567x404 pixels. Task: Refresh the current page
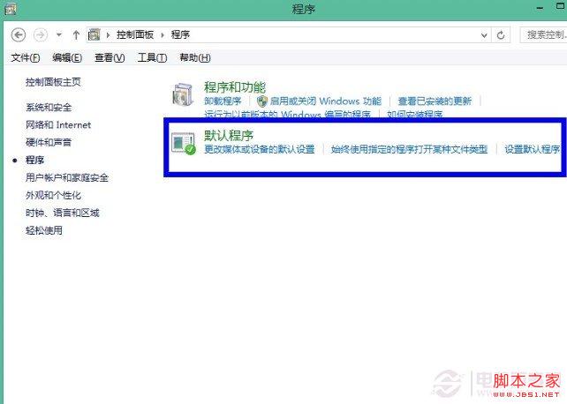coord(501,35)
